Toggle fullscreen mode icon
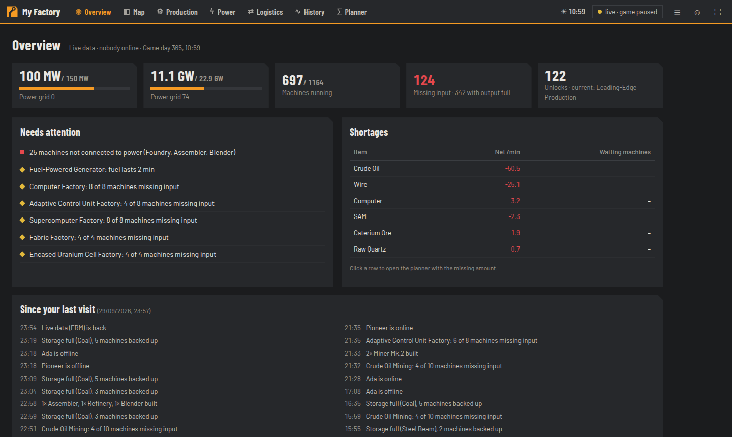 pyautogui.click(x=718, y=12)
